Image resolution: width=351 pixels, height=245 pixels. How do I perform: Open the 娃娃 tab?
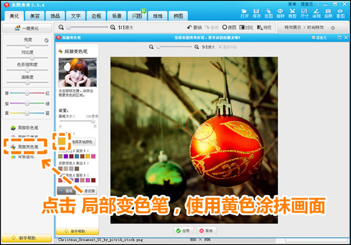pos(157,16)
